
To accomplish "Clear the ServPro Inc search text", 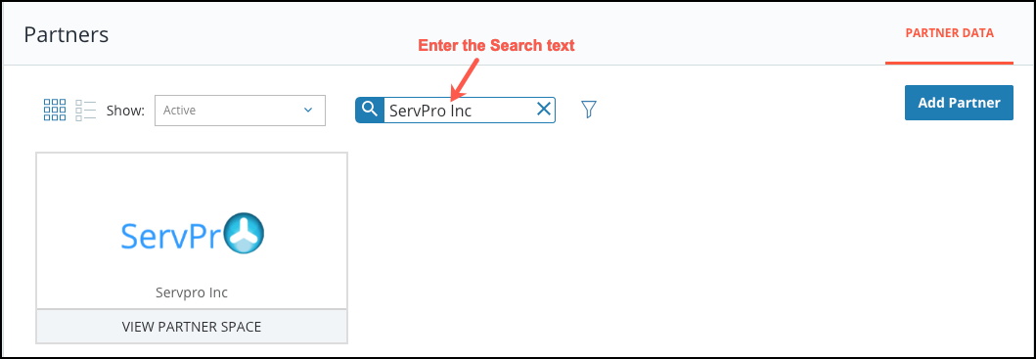I will pyautogui.click(x=543, y=110).
